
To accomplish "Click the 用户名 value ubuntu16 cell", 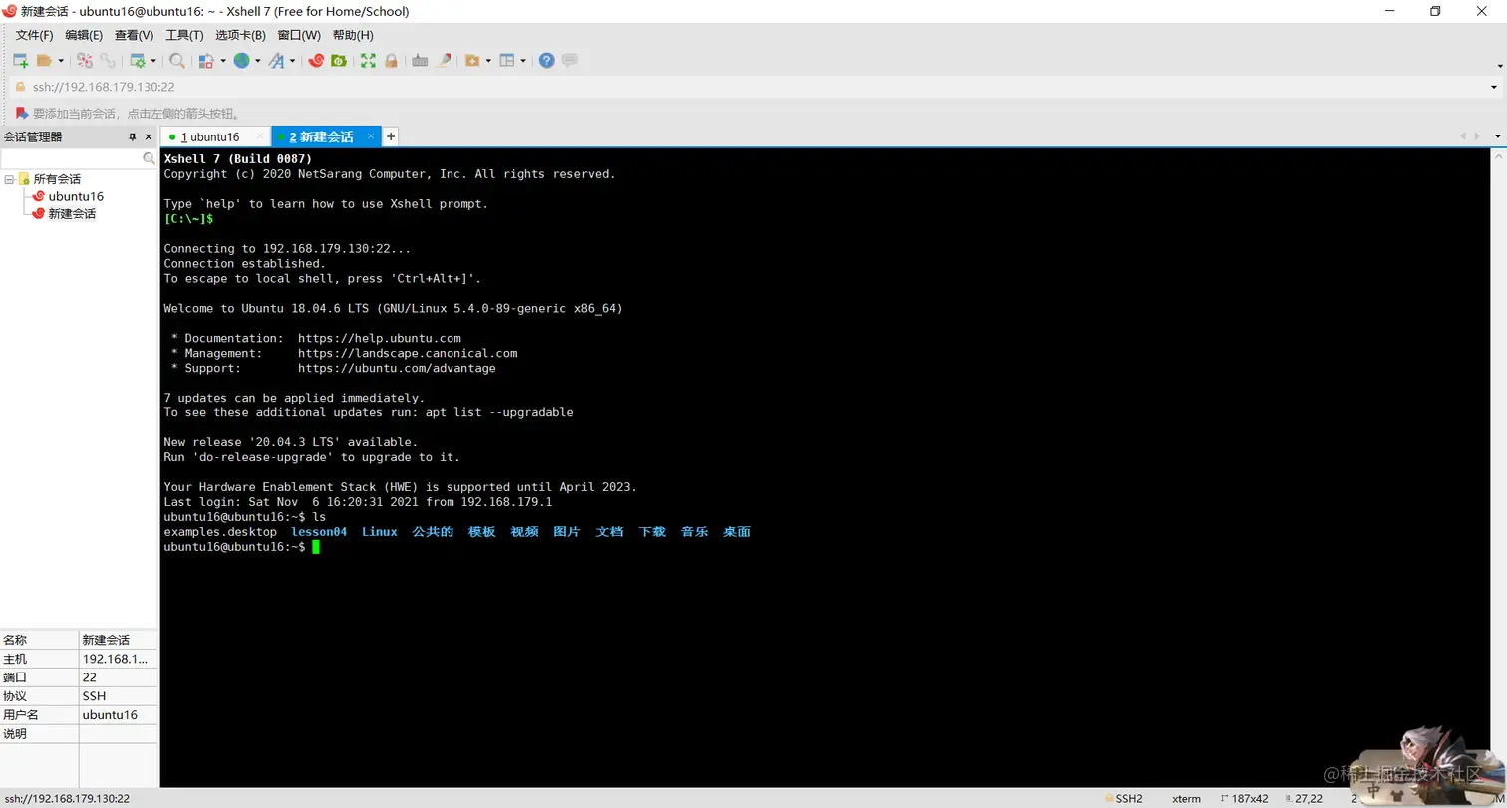I will coord(118,715).
